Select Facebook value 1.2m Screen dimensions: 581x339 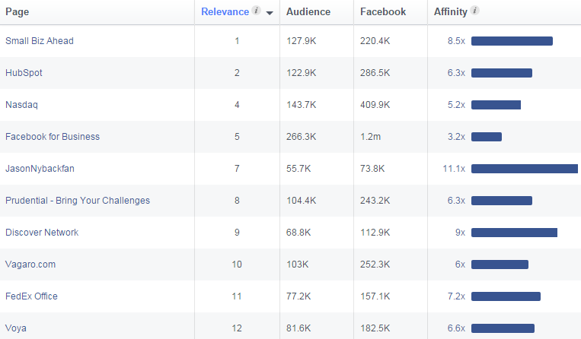[x=371, y=137]
